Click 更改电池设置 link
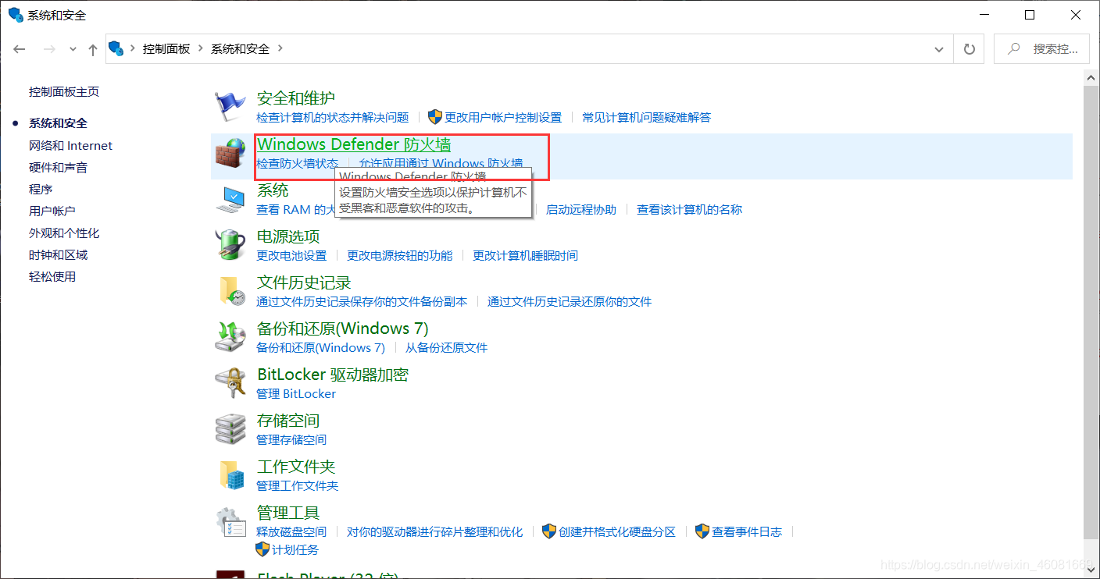 (x=291, y=255)
